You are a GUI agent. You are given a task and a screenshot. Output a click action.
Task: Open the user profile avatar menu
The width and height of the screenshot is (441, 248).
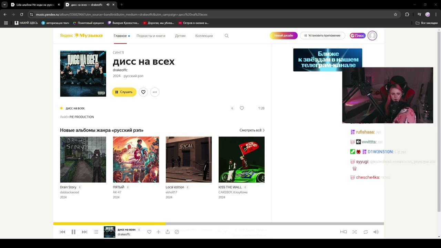pos(372,35)
